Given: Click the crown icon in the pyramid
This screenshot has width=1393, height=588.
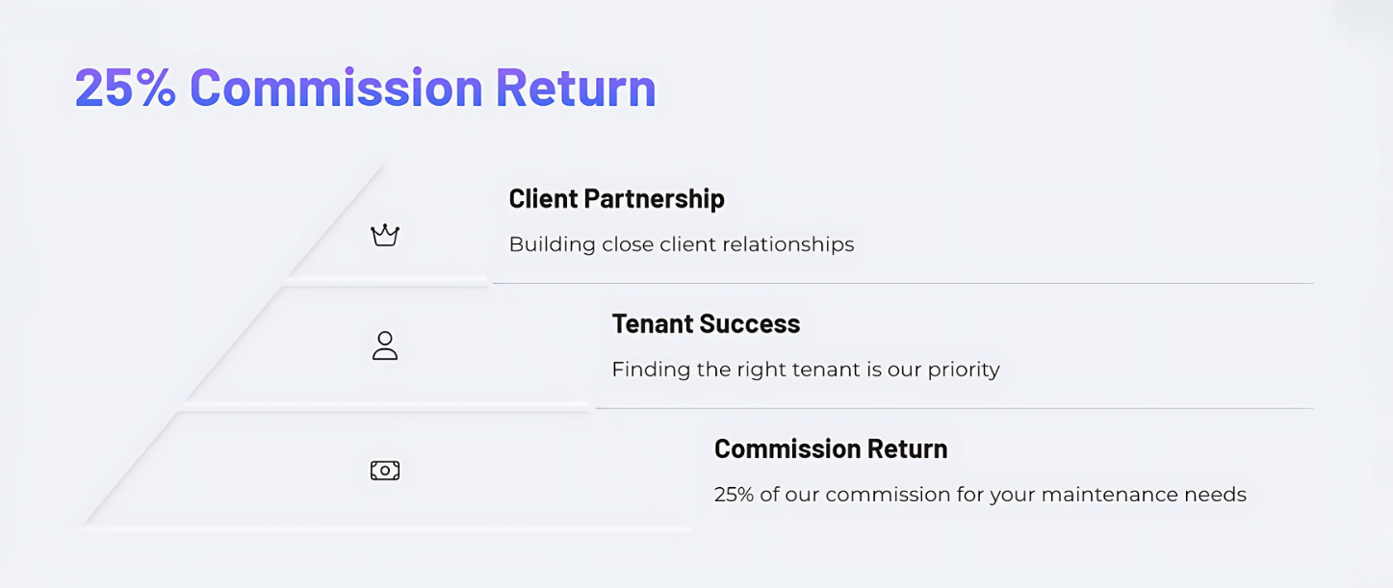Looking at the screenshot, I should click(x=385, y=235).
